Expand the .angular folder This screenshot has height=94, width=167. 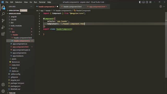click(x=14, y=17)
